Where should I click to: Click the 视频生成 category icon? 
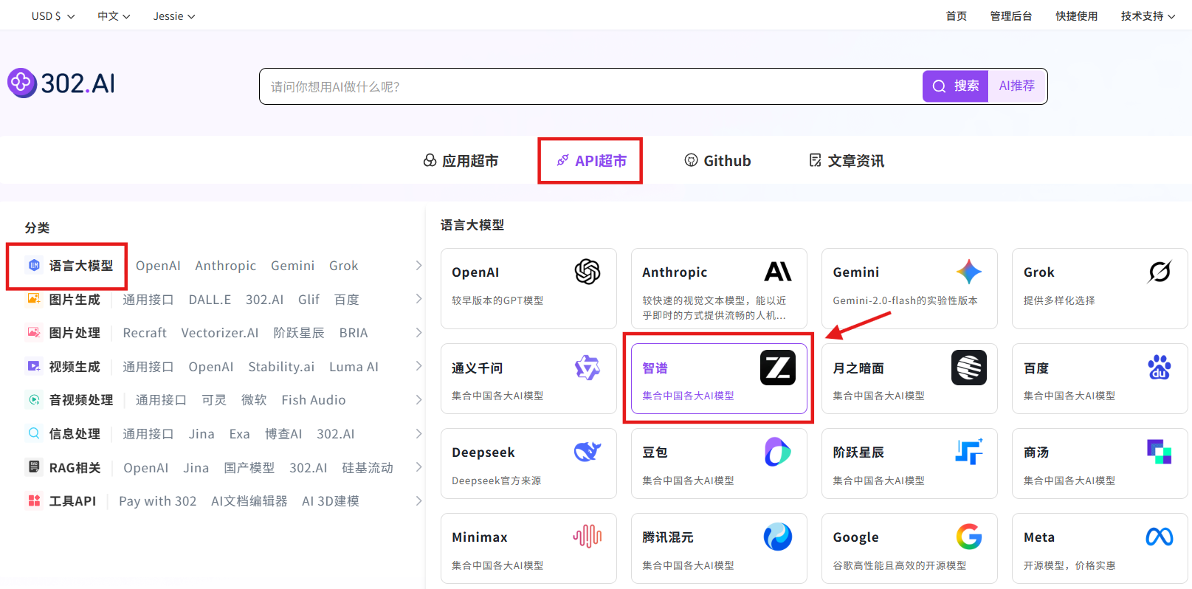[x=34, y=366]
